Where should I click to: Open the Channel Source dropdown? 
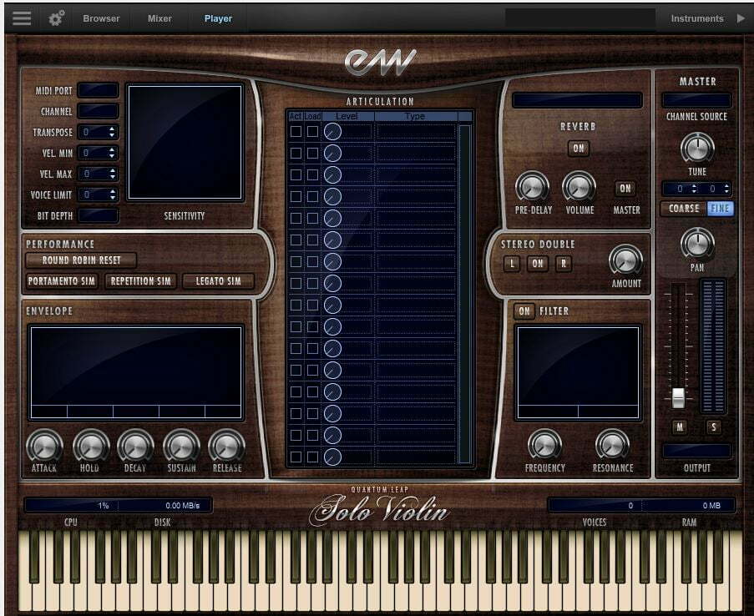tap(696, 100)
